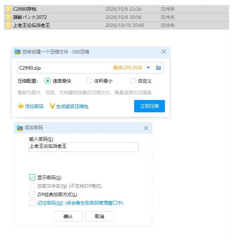Select the C2990存档 folder icon

tap(8, 9)
